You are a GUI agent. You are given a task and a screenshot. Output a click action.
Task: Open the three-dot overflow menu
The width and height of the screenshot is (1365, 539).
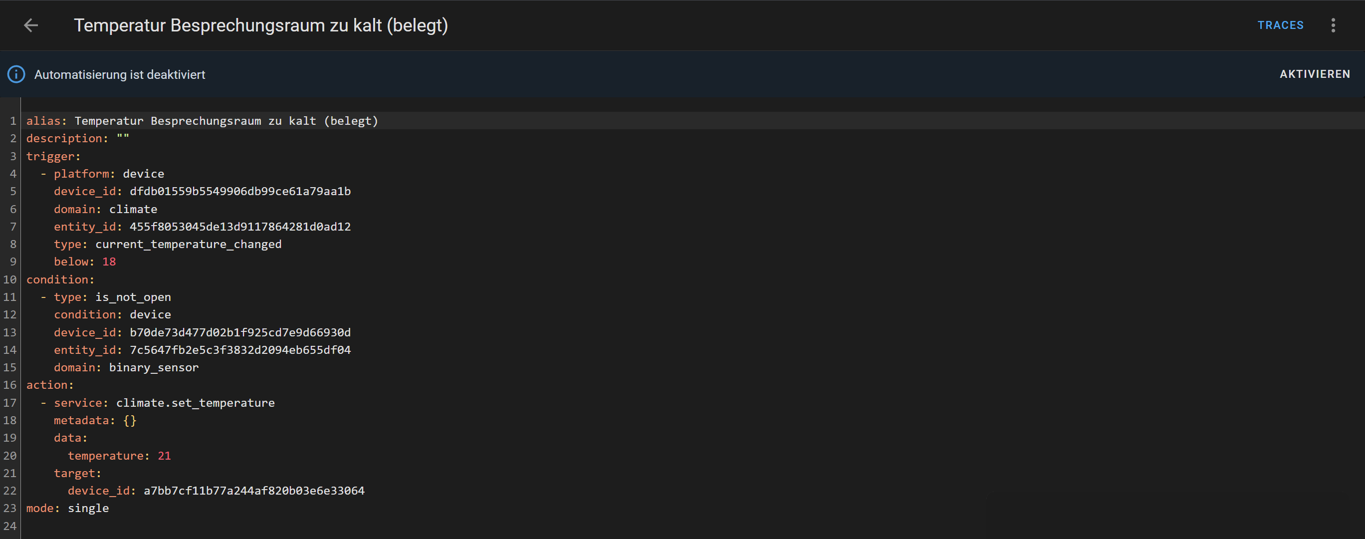[1333, 25]
